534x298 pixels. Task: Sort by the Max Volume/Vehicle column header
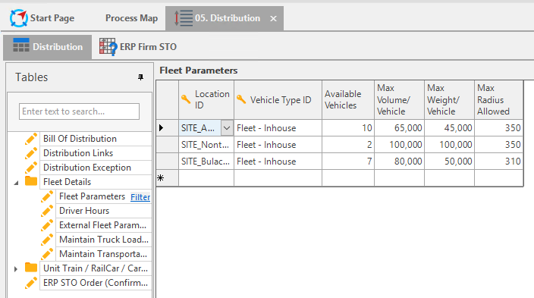400,100
